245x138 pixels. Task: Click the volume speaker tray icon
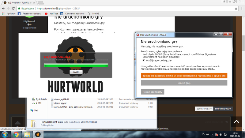221,135
